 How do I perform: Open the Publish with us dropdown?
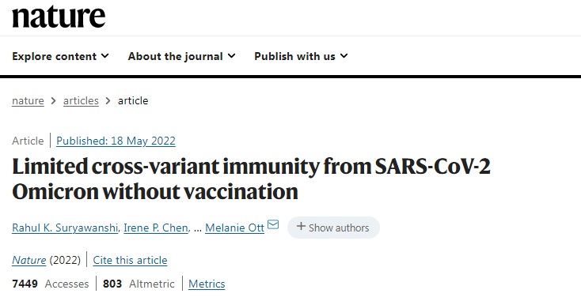pos(301,56)
